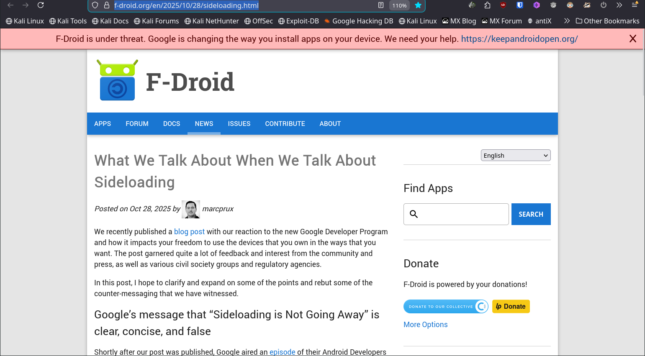The image size is (645, 356).
Task: Open the NEWS tab in navigation
Action: (204, 124)
